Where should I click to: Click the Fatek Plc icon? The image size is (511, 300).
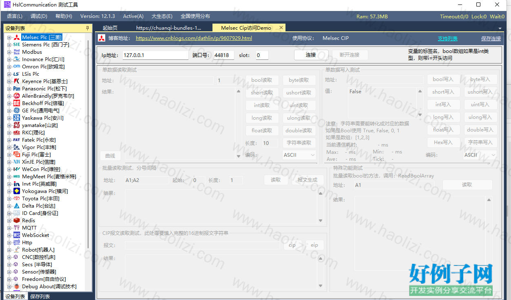17,140
